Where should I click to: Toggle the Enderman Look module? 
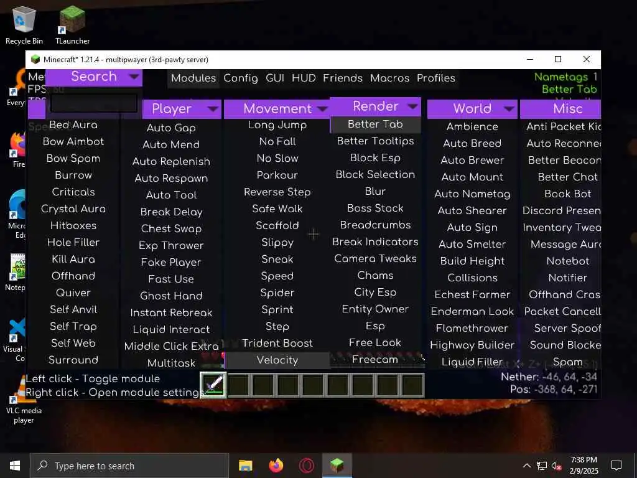(472, 311)
